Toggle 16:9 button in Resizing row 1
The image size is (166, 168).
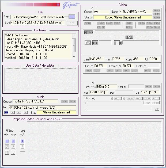click(156, 103)
